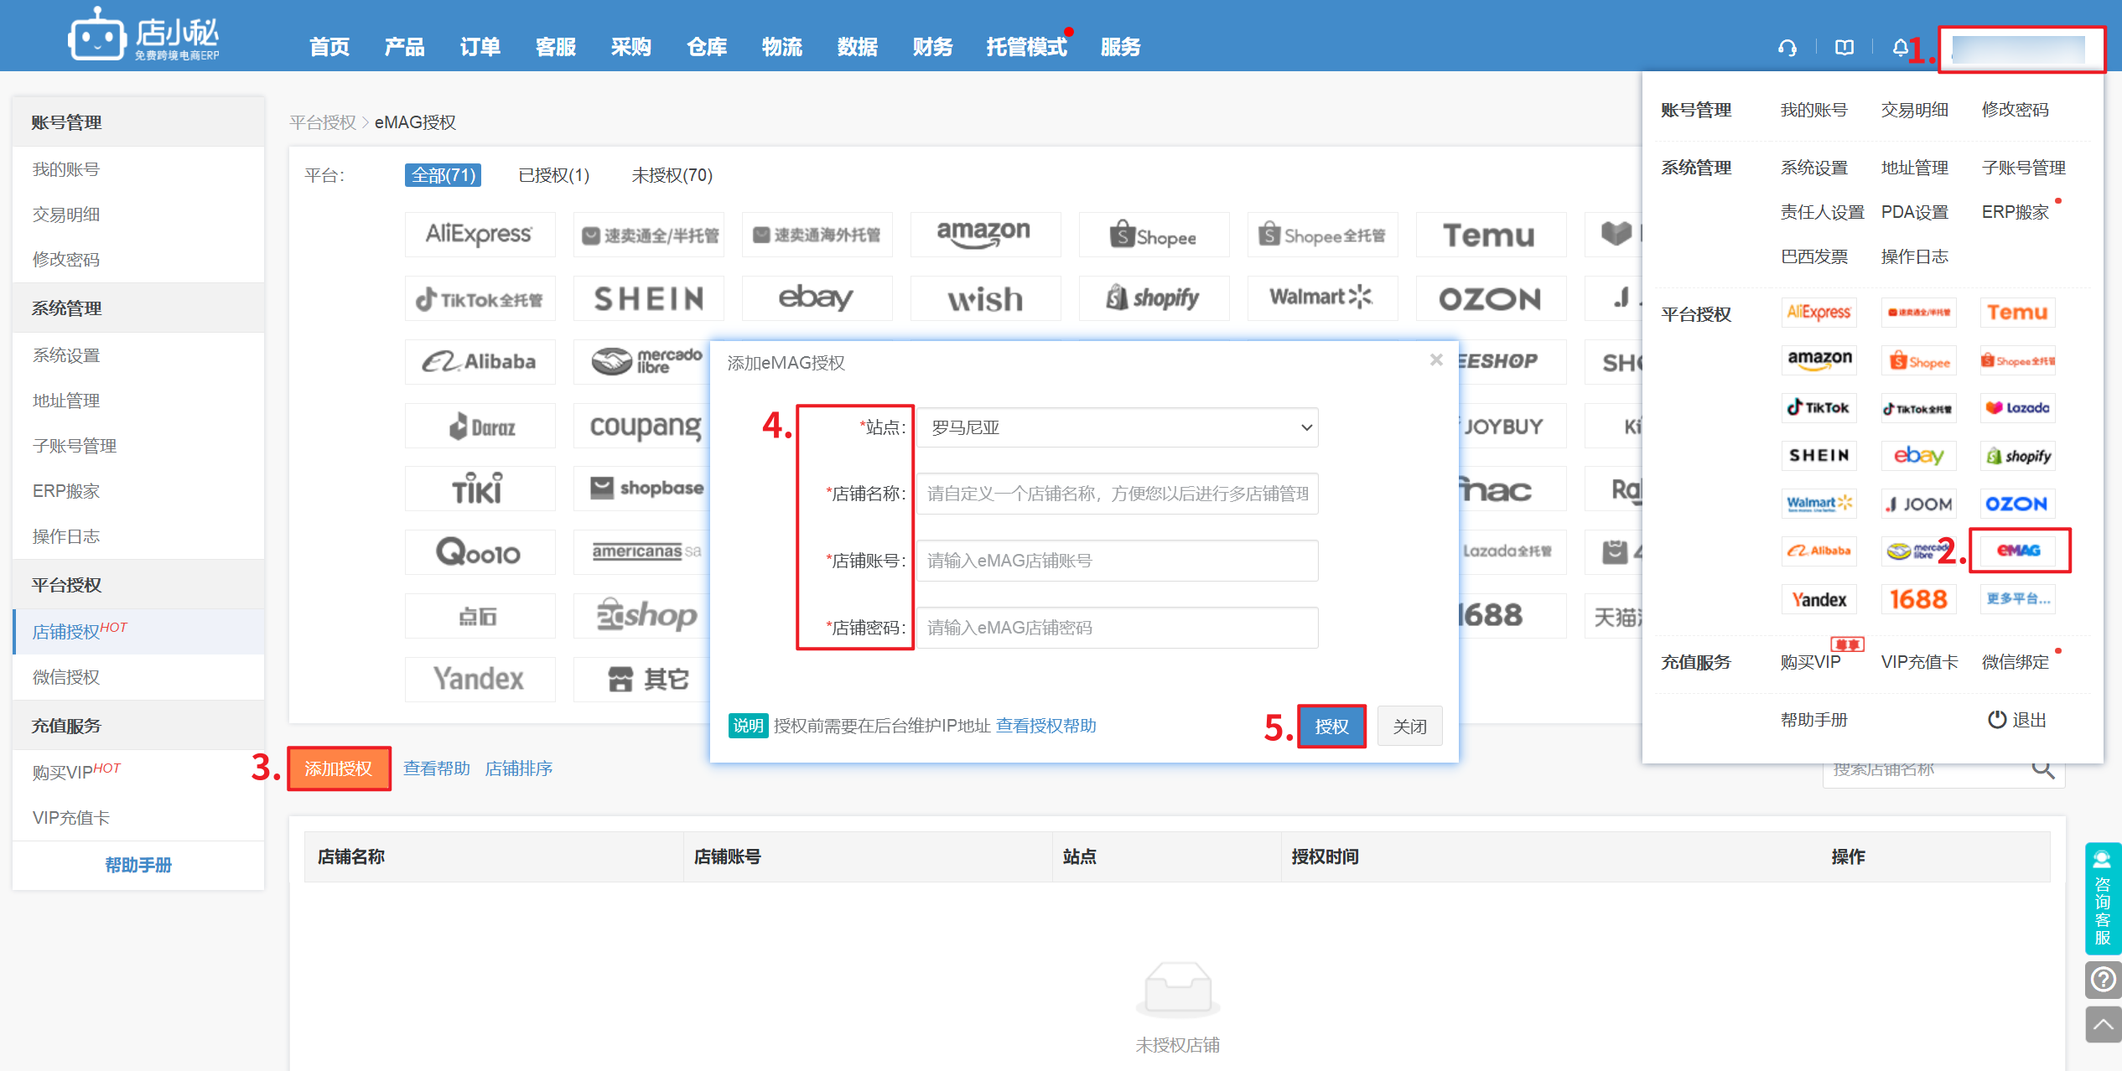Click the scroll-to-top arrow icon

(2103, 1024)
